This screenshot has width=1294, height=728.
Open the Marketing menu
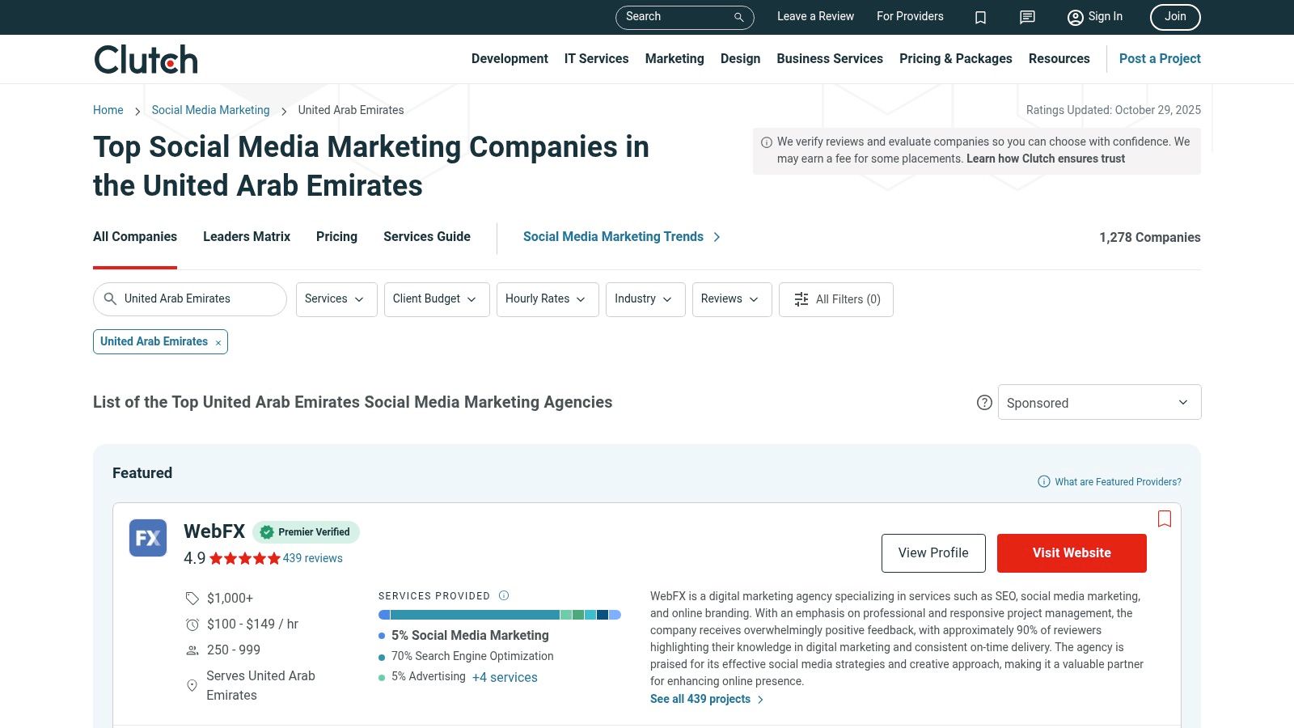tap(674, 59)
